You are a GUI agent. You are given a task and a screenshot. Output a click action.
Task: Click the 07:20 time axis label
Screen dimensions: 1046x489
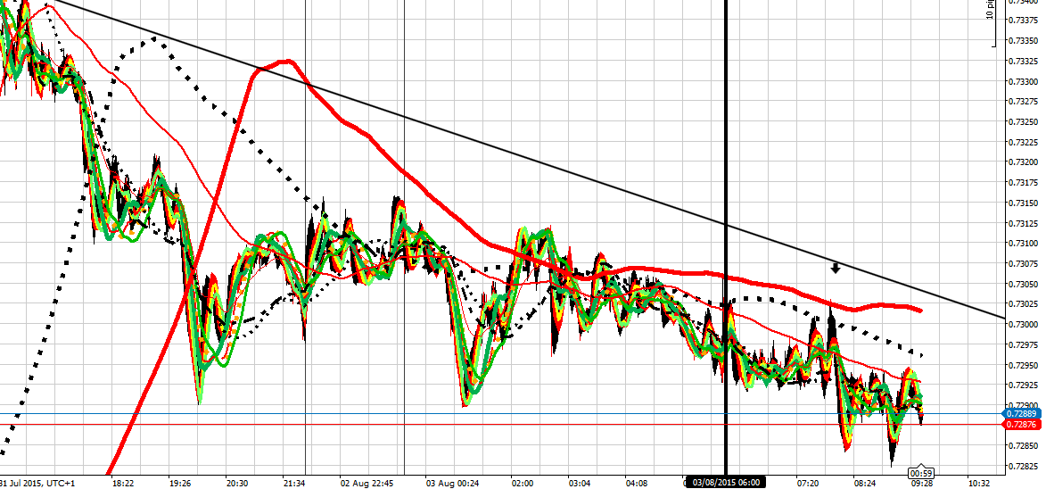pos(808,483)
